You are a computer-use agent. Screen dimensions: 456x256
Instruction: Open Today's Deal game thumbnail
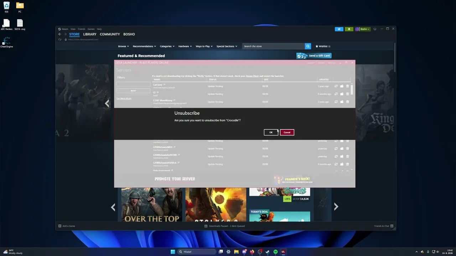(x=280, y=215)
